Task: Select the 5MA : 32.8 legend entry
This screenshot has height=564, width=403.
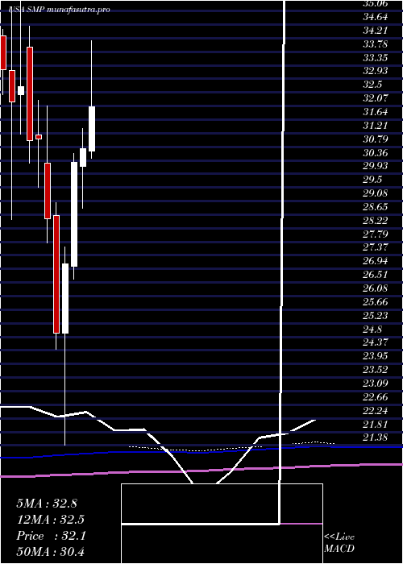Action: point(47,504)
